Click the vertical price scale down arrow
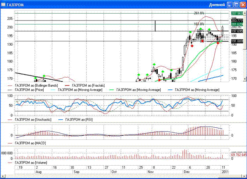The image size is (247, 179). [x=245, y=79]
